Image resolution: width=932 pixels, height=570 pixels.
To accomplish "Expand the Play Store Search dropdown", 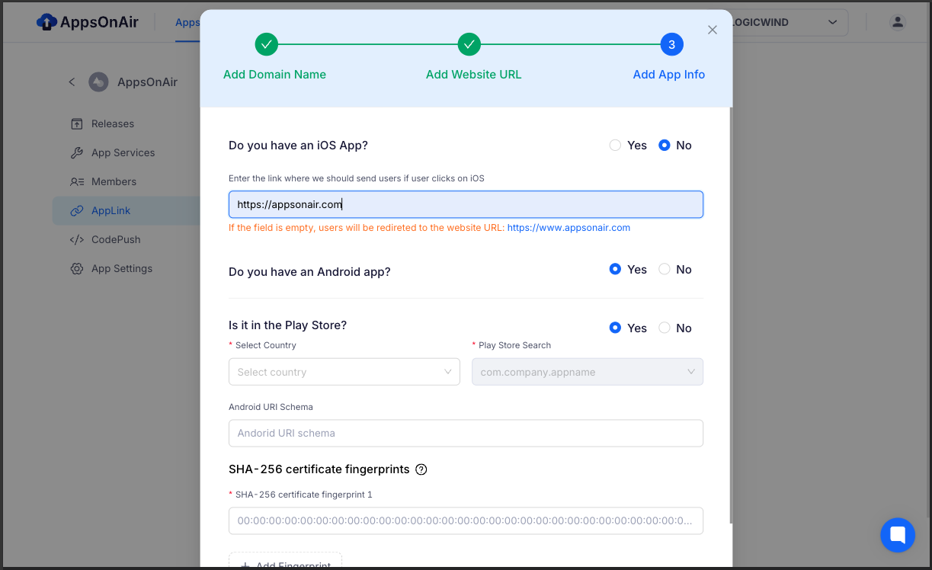I will click(588, 372).
